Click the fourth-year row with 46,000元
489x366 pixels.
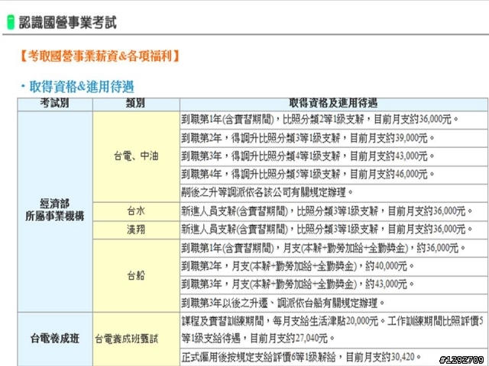pos(334,175)
